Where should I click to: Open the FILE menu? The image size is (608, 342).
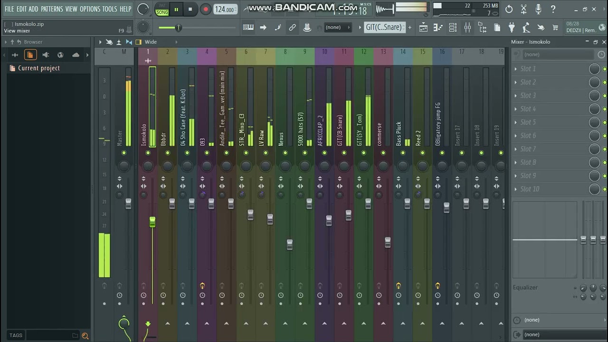click(9, 9)
